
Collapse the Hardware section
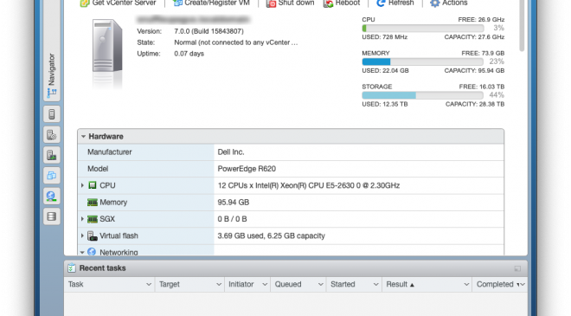(83, 136)
